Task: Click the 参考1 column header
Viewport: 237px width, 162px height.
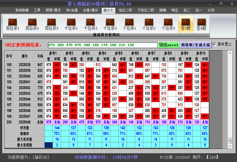Action: pyautogui.click(x=53, y=53)
